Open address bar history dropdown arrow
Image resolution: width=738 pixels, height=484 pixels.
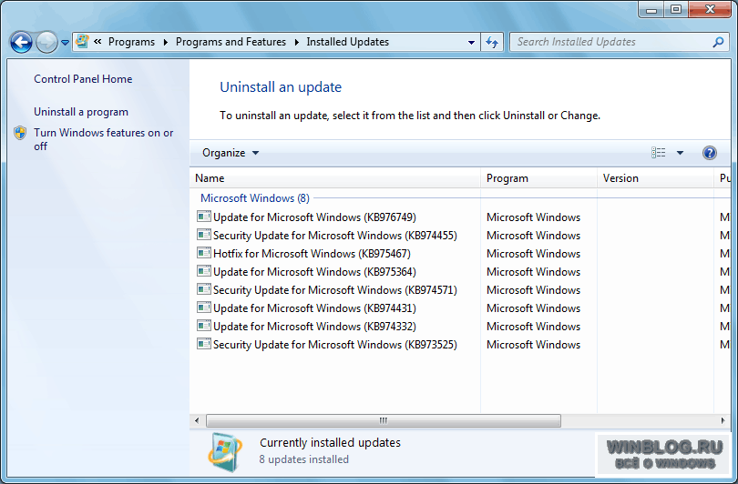pos(471,42)
